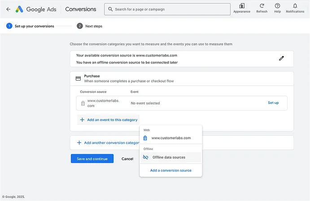
Task: Click the broken-link Offline data sources icon
Action: 145,157
